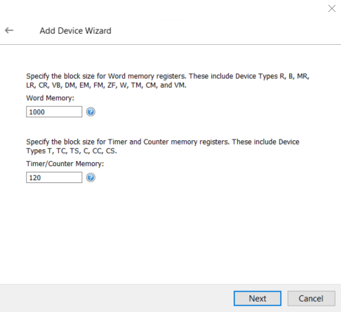The image size is (341, 312).
Task: Select the field containing 1000
Action: (x=54, y=111)
